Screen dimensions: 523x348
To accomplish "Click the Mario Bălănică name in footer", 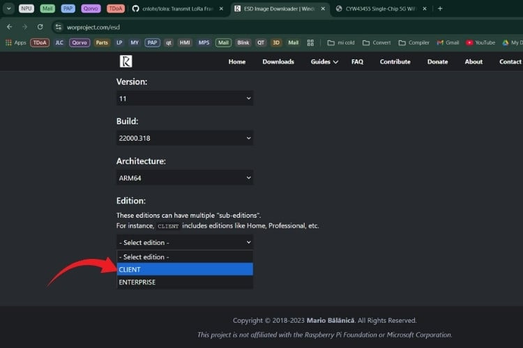I will (x=331, y=320).
